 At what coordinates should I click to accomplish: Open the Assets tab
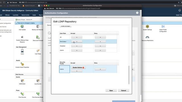tap(34, 15)
